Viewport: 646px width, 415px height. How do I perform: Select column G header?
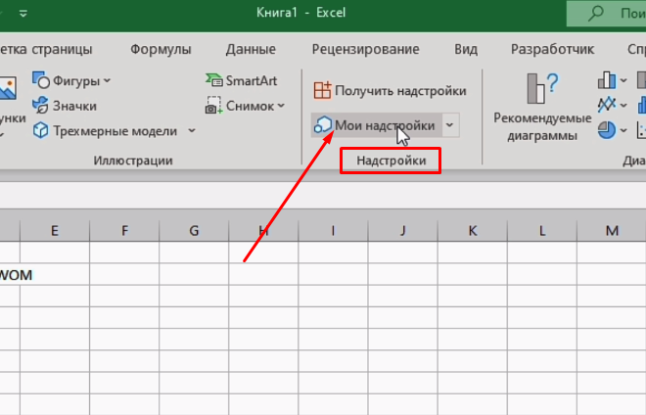point(194,230)
